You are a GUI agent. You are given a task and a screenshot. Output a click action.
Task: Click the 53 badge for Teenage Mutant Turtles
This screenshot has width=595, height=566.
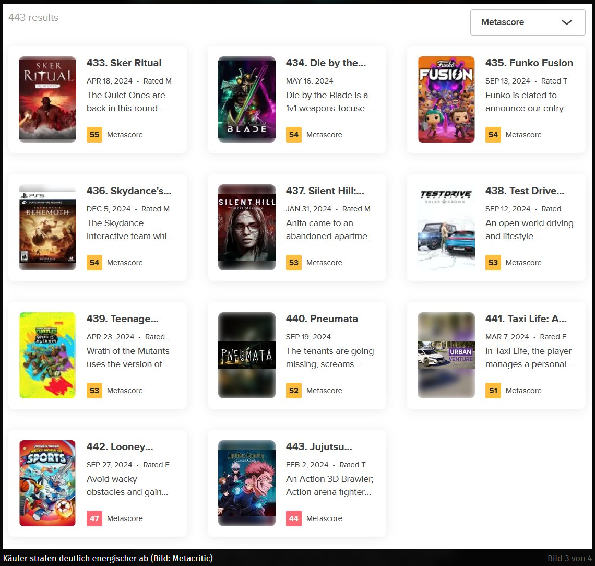(94, 391)
